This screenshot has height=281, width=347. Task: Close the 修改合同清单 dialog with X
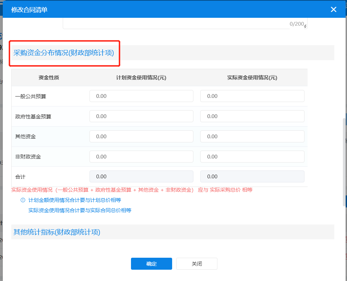click(333, 9)
